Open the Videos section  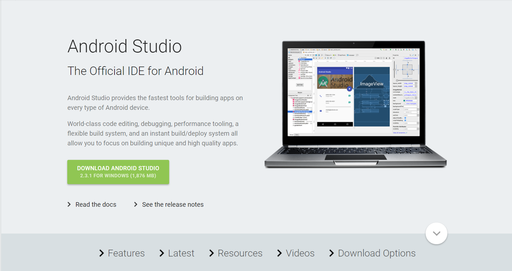pos(300,253)
